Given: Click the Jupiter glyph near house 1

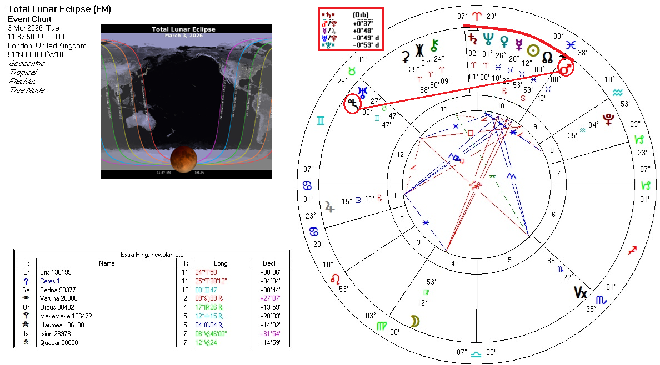Looking at the screenshot, I should pos(331,207).
